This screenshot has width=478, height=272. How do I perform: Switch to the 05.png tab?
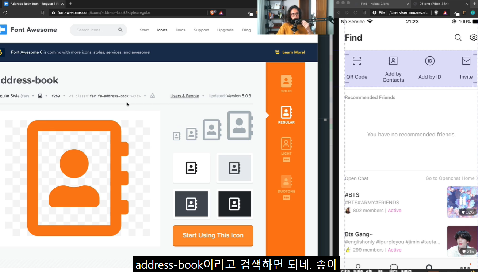[x=433, y=4]
